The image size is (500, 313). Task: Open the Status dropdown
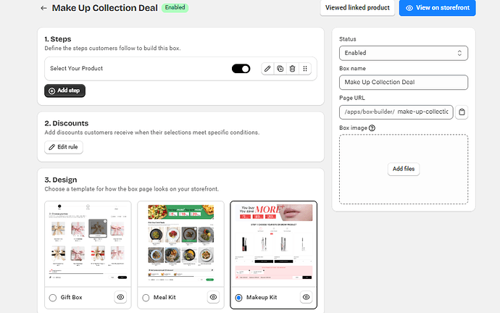coord(403,53)
